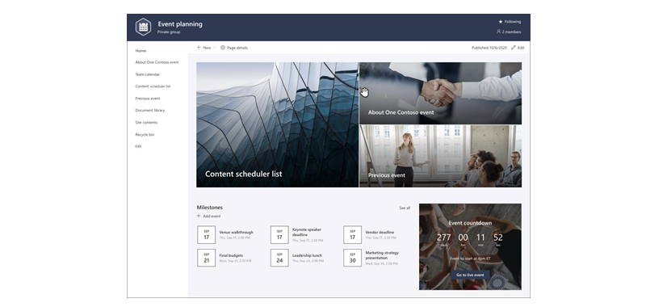
Task: Click the Event planning site logo icon
Action: 143,27
